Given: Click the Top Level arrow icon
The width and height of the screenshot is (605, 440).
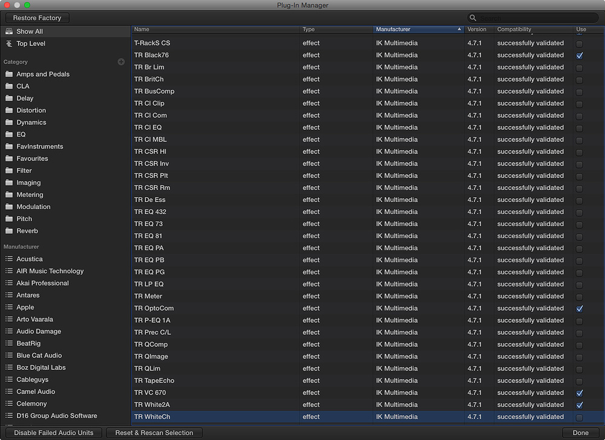Looking at the screenshot, I should coord(9,44).
